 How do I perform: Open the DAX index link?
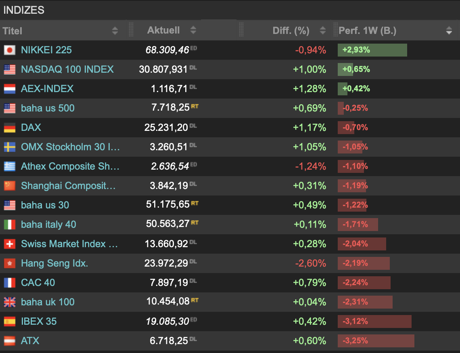[x=31, y=128]
